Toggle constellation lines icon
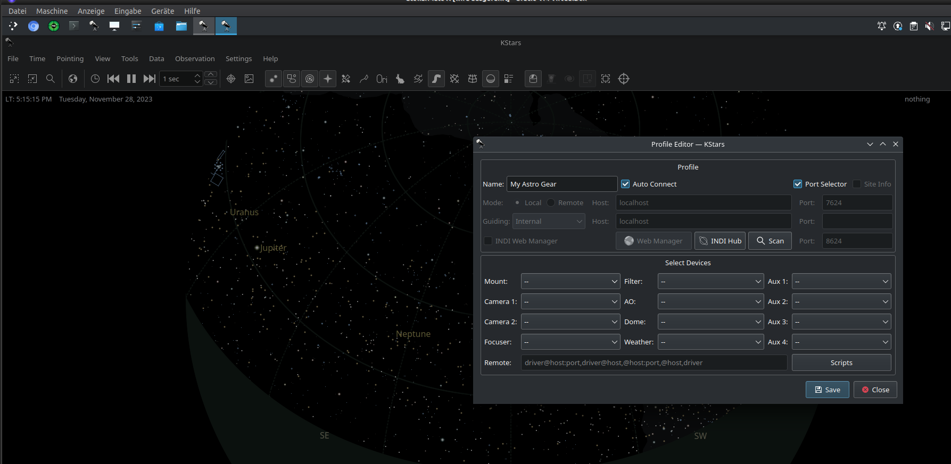The width and height of the screenshot is (951, 464). [x=364, y=79]
